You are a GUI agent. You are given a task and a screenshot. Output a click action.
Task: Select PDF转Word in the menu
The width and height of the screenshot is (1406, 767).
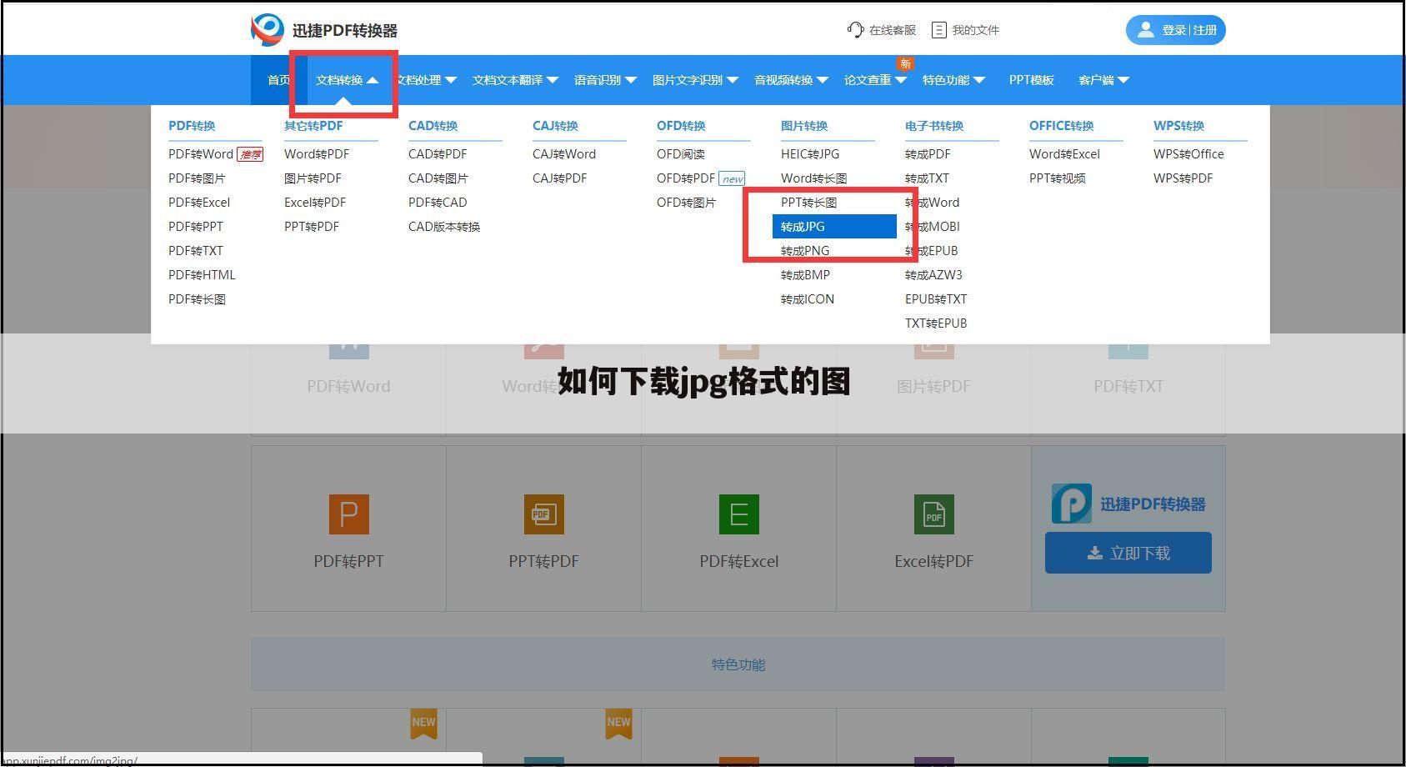coord(201,154)
